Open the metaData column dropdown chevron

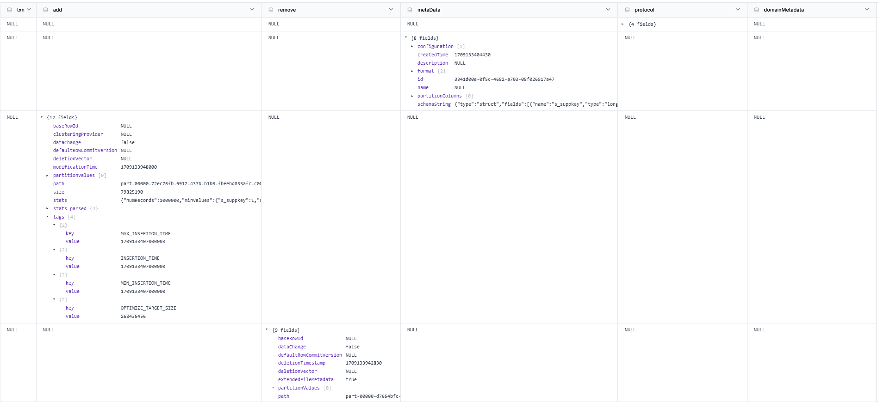[608, 10]
